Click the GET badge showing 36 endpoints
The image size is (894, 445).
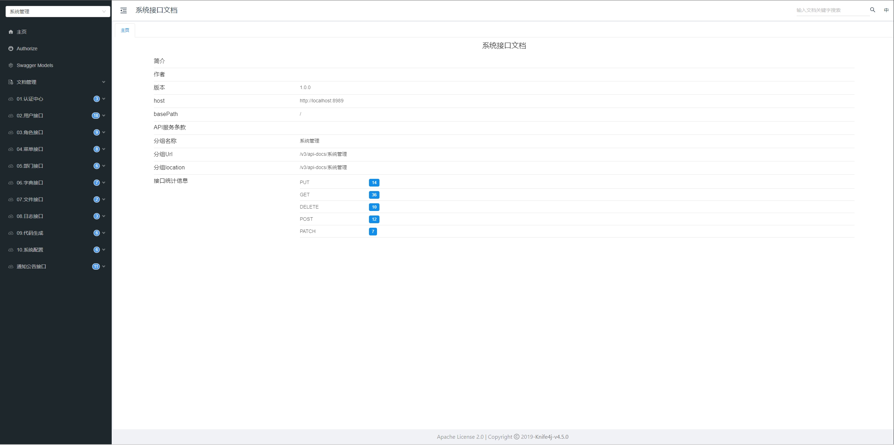[x=373, y=195]
